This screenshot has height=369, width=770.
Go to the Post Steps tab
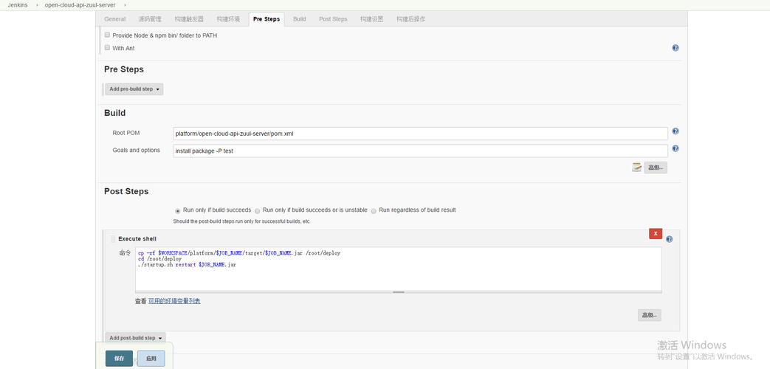pyautogui.click(x=333, y=19)
